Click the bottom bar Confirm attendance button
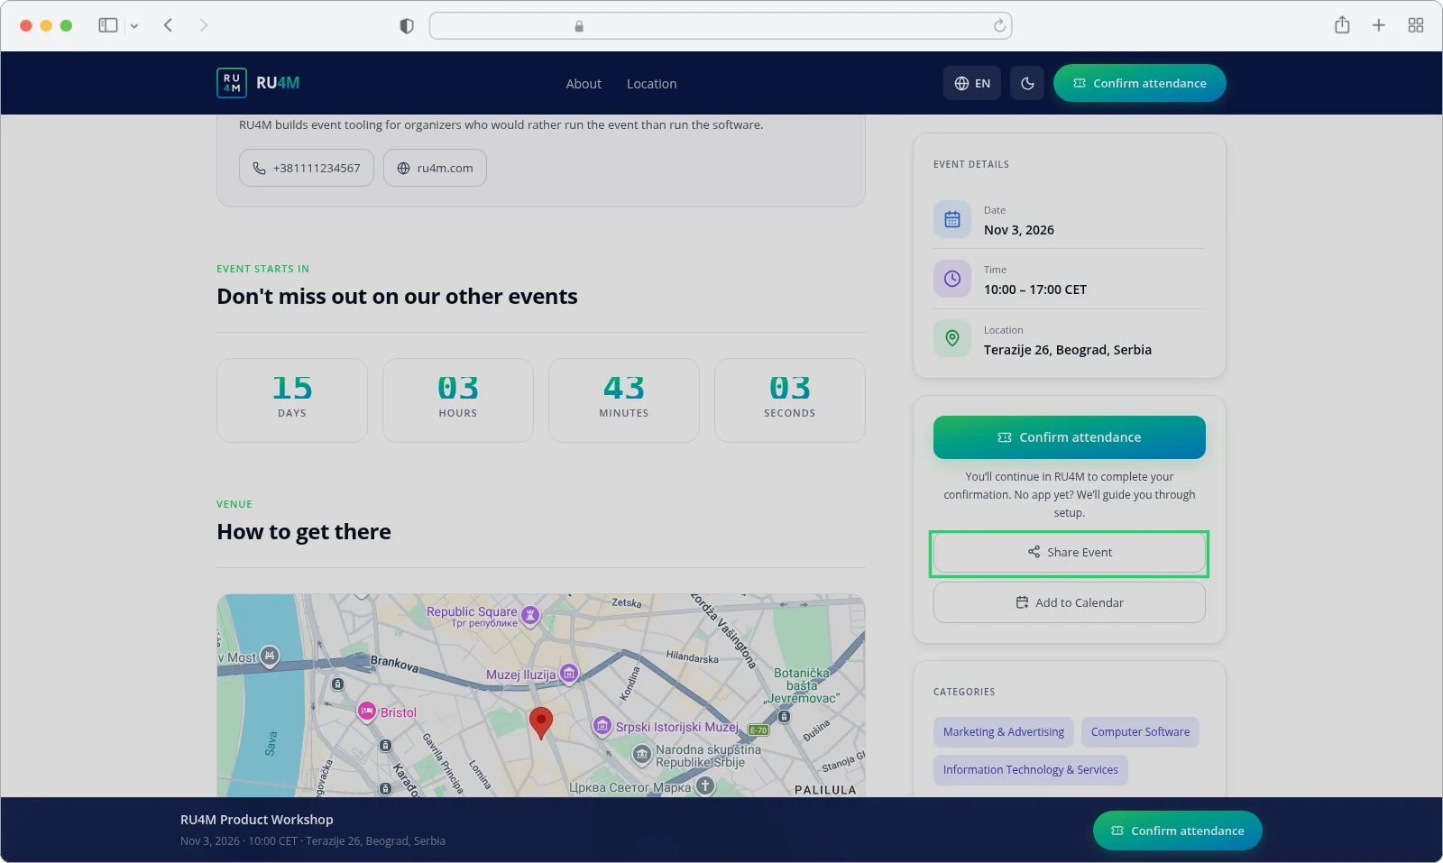 tap(1178, 831)
